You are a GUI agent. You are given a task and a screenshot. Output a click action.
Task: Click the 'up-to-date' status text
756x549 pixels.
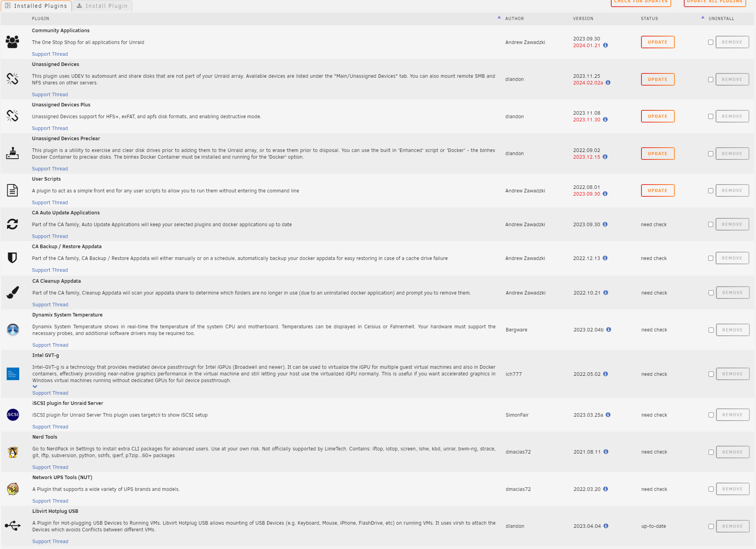point(654,526)
